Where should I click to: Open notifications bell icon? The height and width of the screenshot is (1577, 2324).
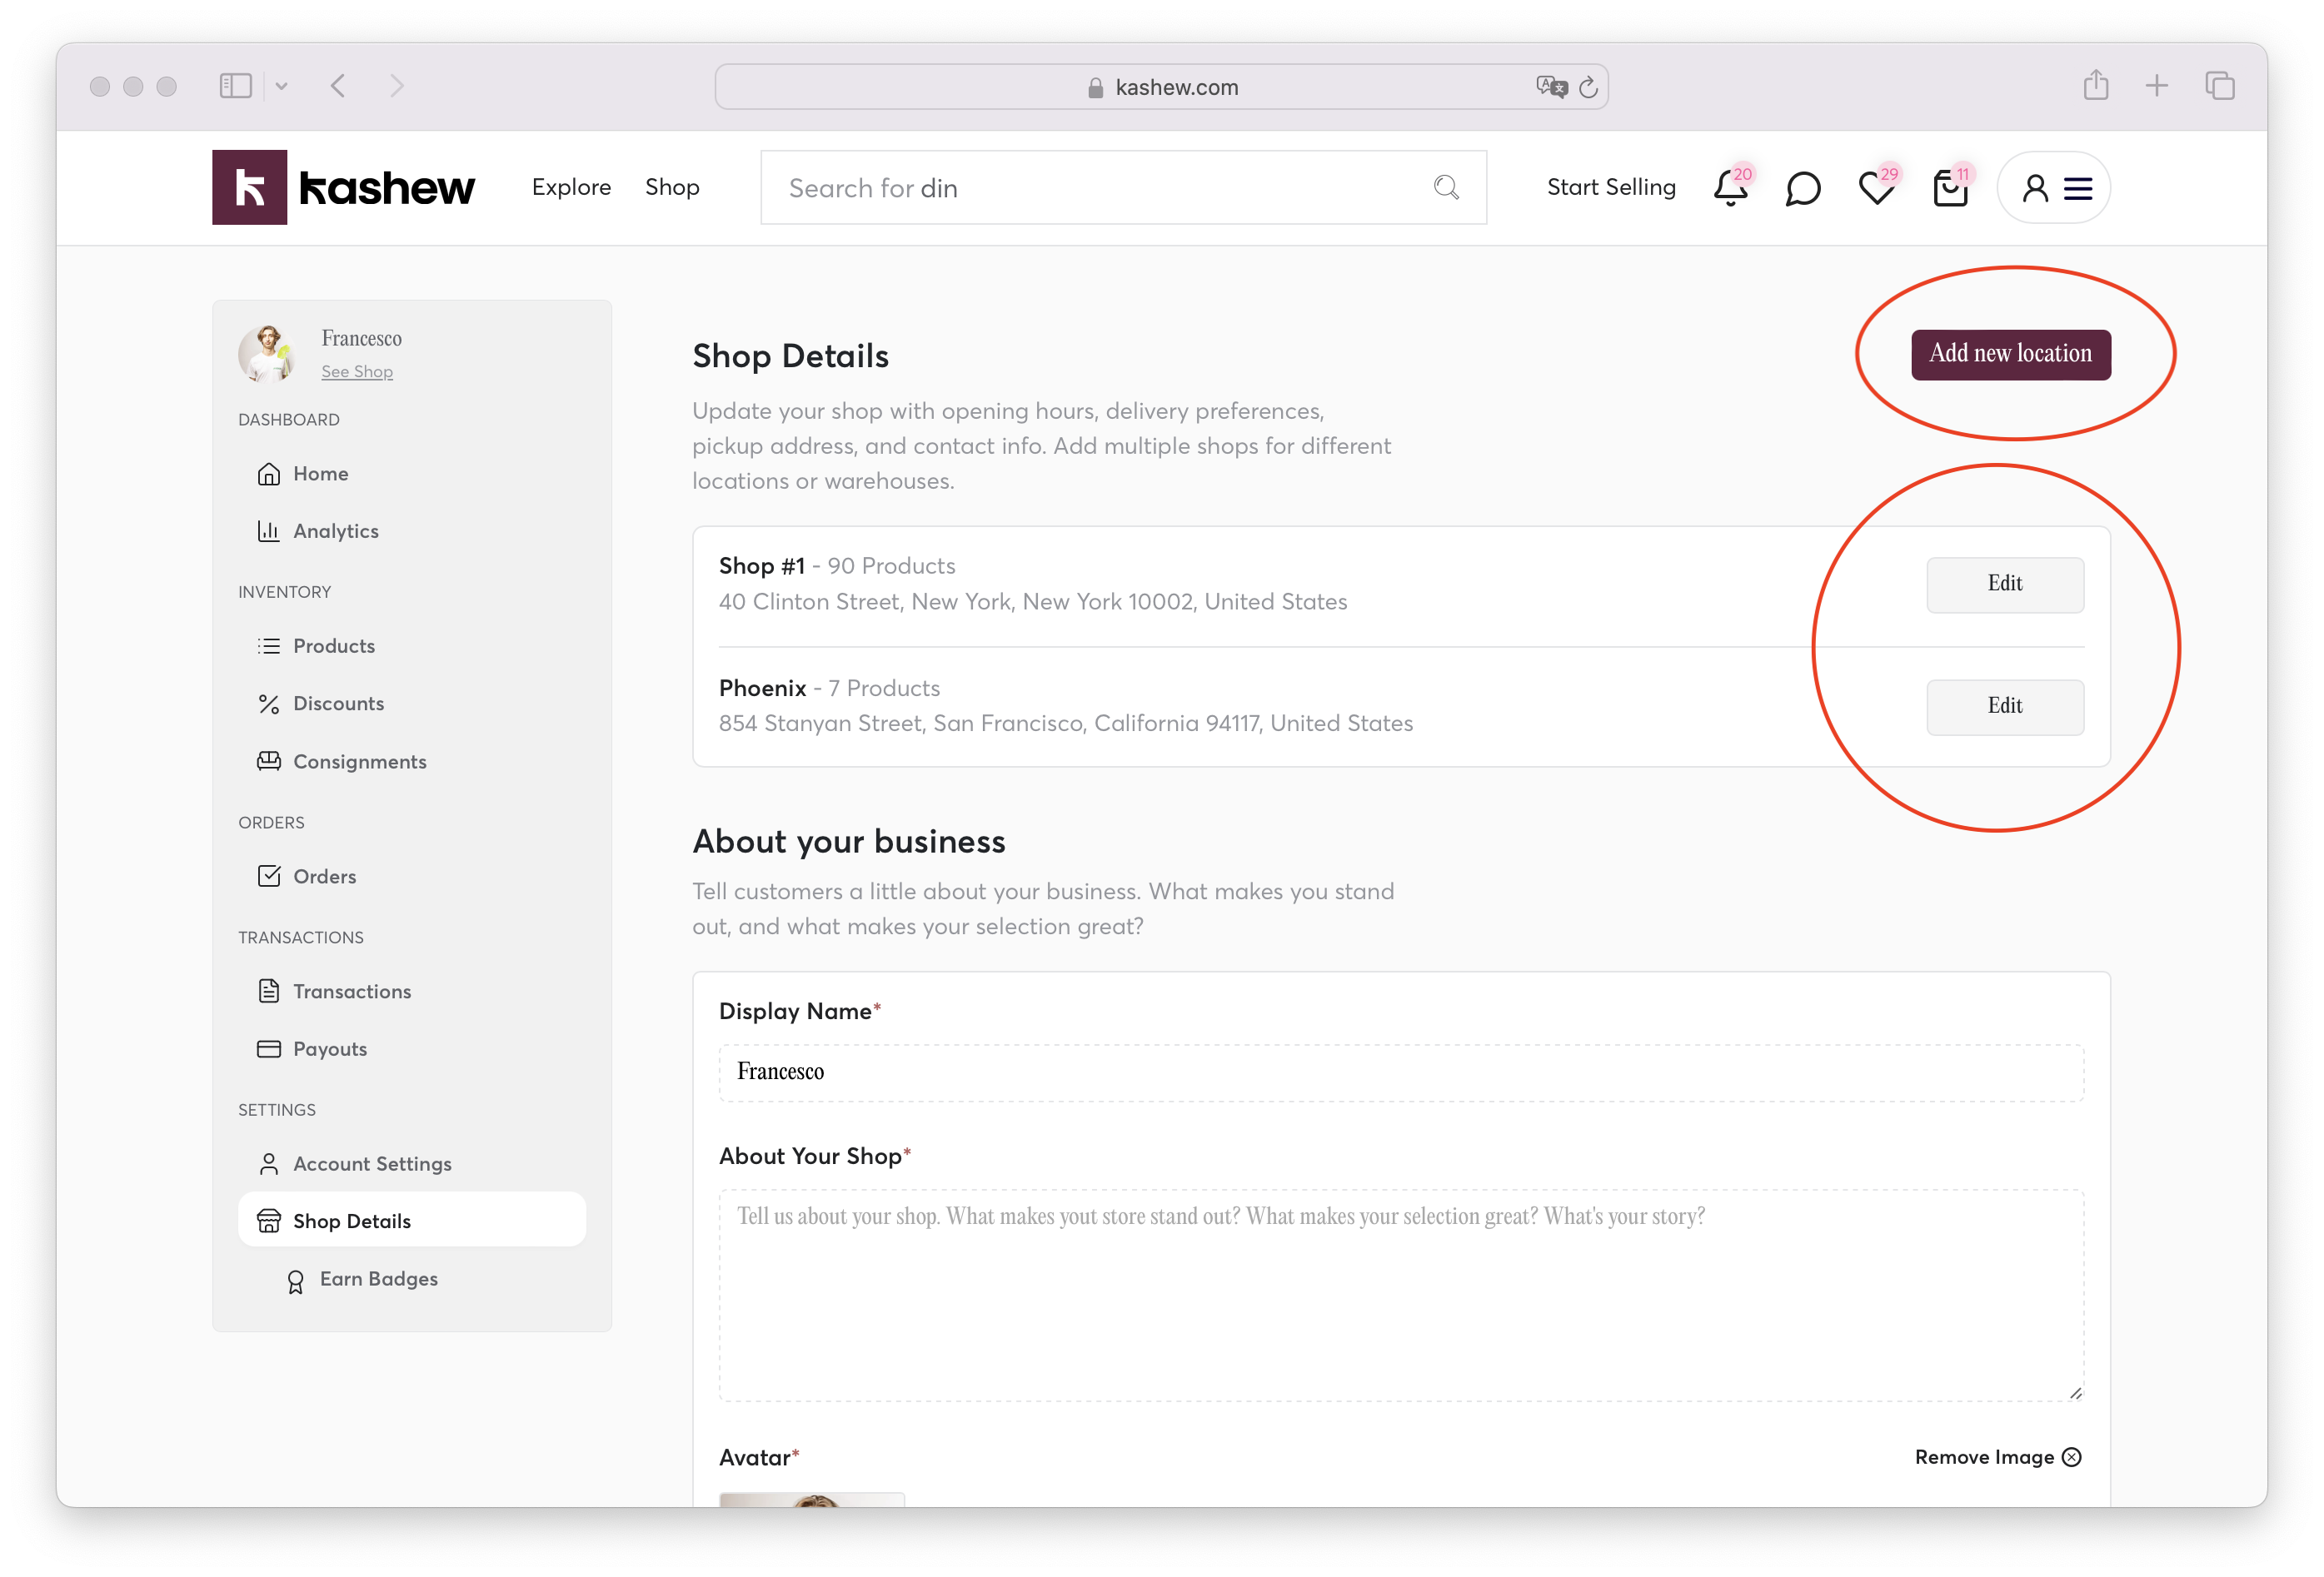click(x=1730, y=188)
